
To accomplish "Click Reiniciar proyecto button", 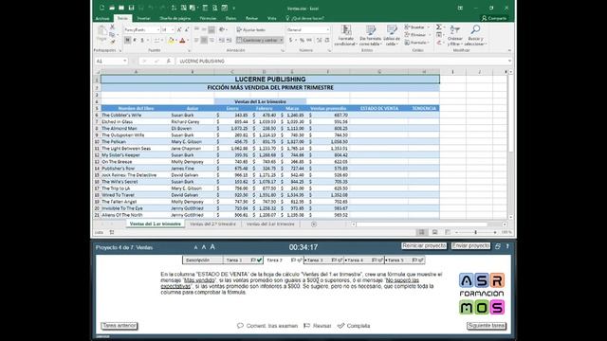I will pyautogui.click(x=424, y=246).
